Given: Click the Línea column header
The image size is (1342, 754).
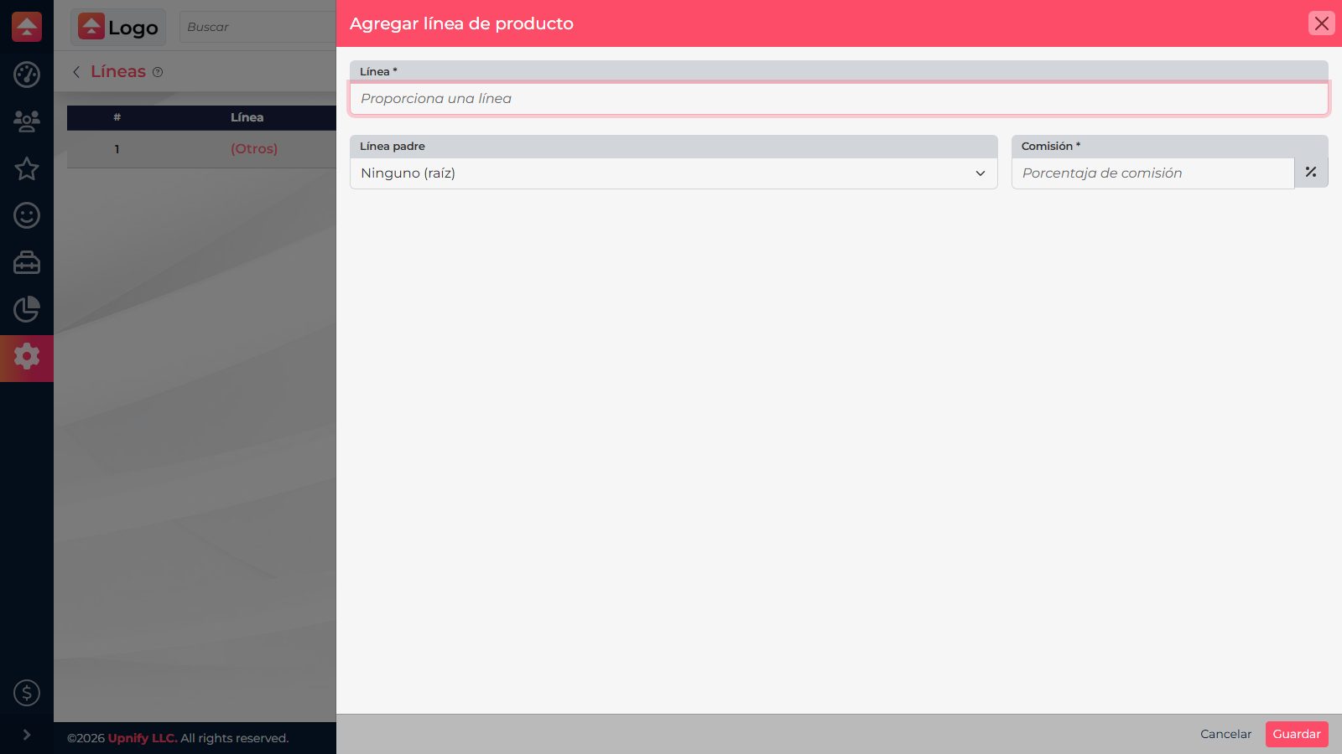Looking at the screenshot, I should [247, 117].
